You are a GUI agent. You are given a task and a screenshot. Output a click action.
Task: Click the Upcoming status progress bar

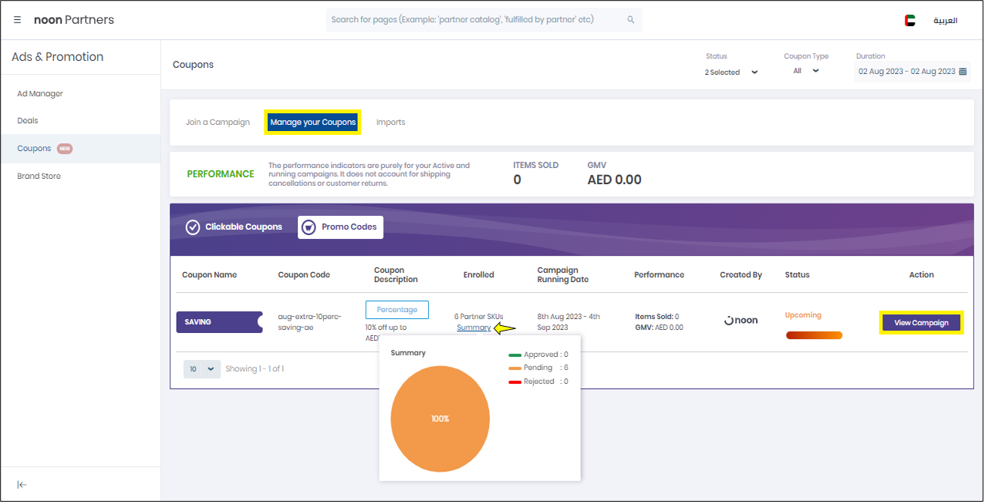(814, 335)
